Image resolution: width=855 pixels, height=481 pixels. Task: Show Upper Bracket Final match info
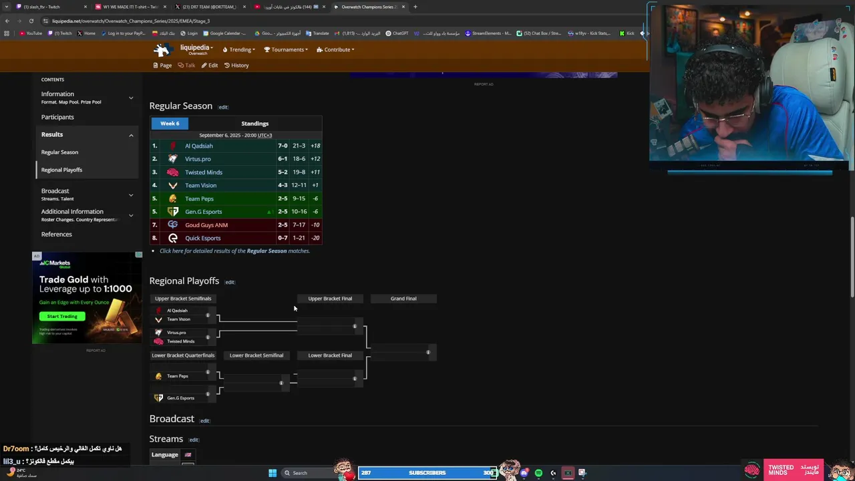(355, 326)
